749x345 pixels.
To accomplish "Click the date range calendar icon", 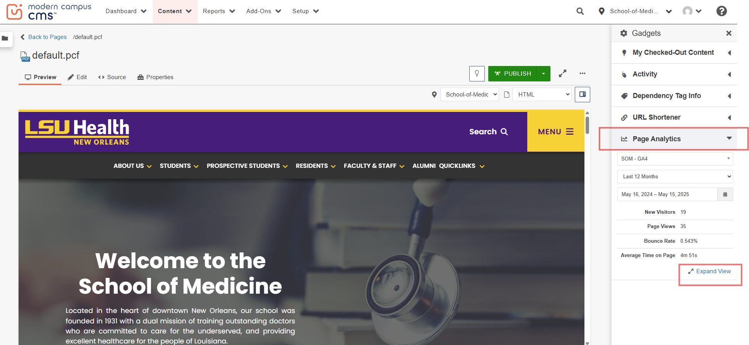I will 725,194.
